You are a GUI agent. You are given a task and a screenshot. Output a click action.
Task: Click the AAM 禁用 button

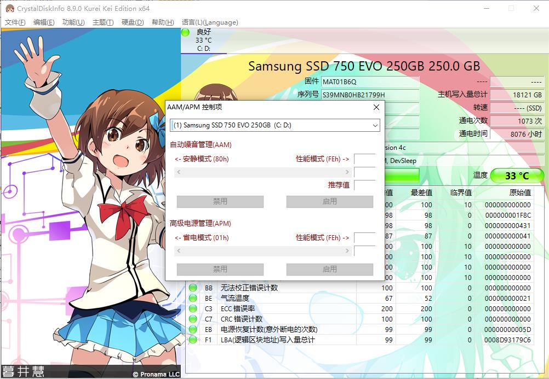click(220, 201)
